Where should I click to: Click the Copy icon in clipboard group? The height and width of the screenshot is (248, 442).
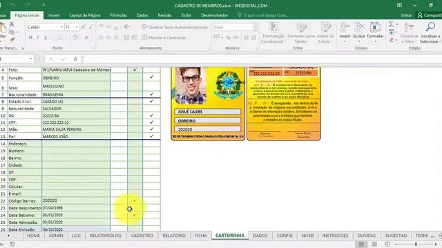12,32
